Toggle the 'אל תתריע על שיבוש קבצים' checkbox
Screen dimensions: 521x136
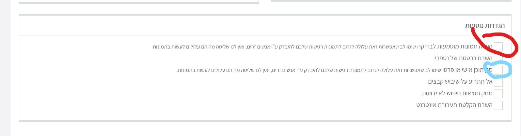(498, 82)
